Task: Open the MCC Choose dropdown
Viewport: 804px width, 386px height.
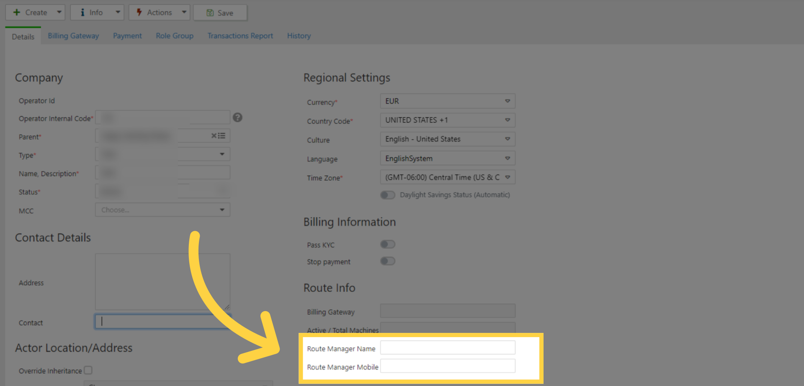Action: click(162, 210)
